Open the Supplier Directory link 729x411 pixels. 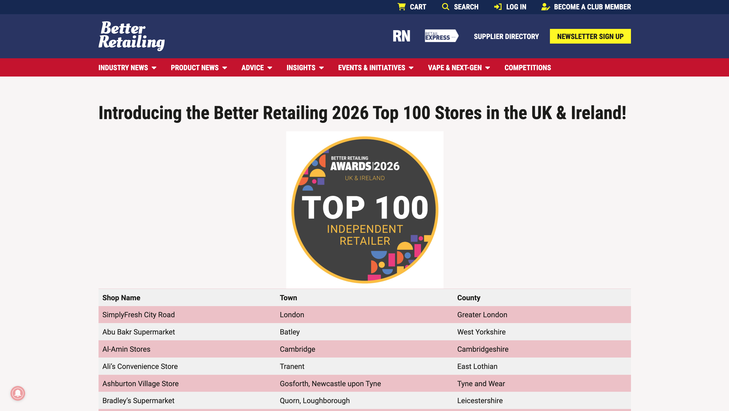click(506, 36)
